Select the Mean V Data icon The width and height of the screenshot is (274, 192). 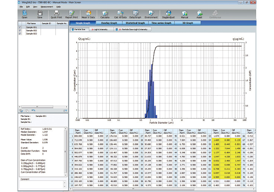pyautogui.click(x=88, y=14)
